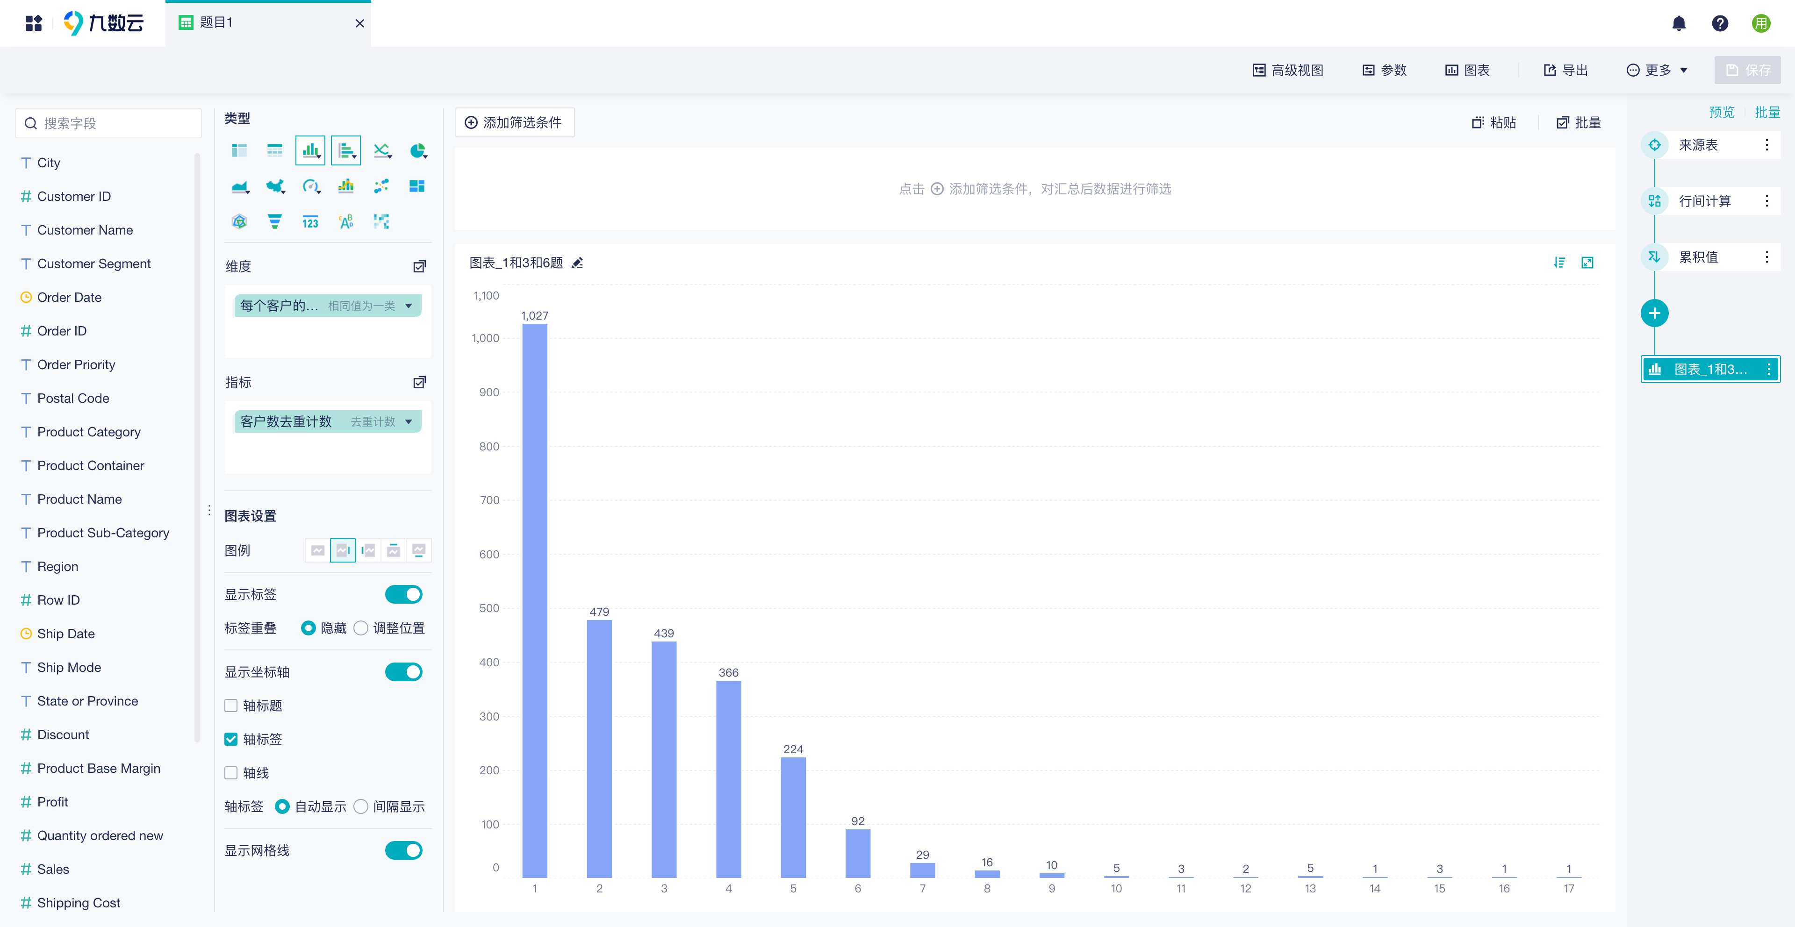The width and height of the screenshot is (1795, 927).
Task: Select the area chart type icon
Action: [x=240, y=186]
